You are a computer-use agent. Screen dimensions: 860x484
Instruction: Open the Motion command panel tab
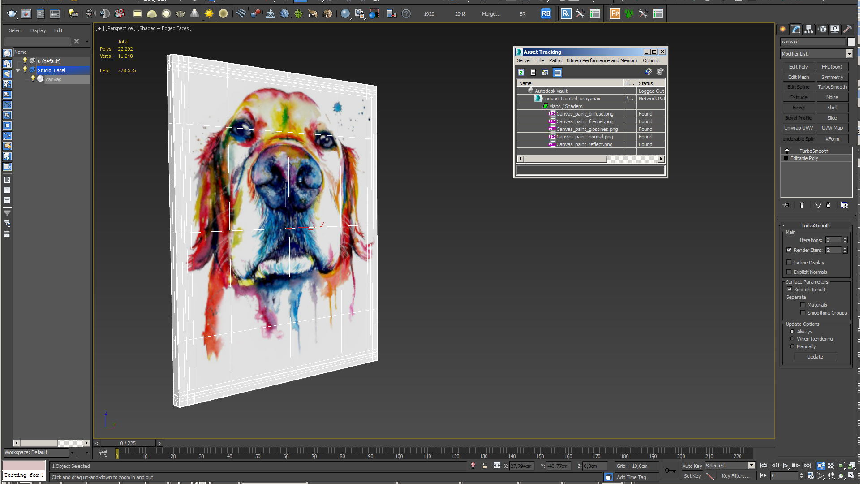(822, 29)
